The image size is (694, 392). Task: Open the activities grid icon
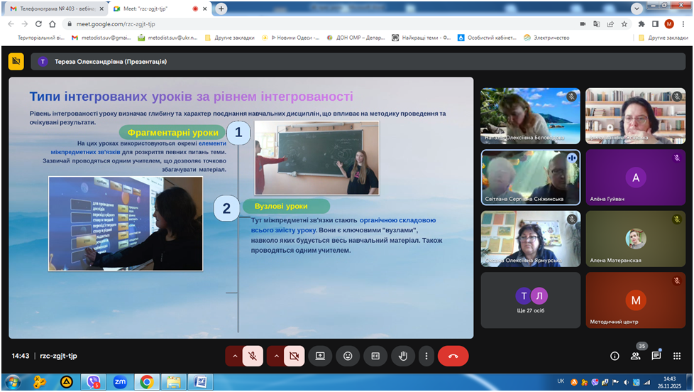676,356
